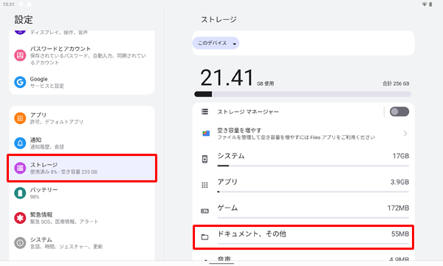
Task: Tap the Google G icon
Action: [x=20, y=82]
